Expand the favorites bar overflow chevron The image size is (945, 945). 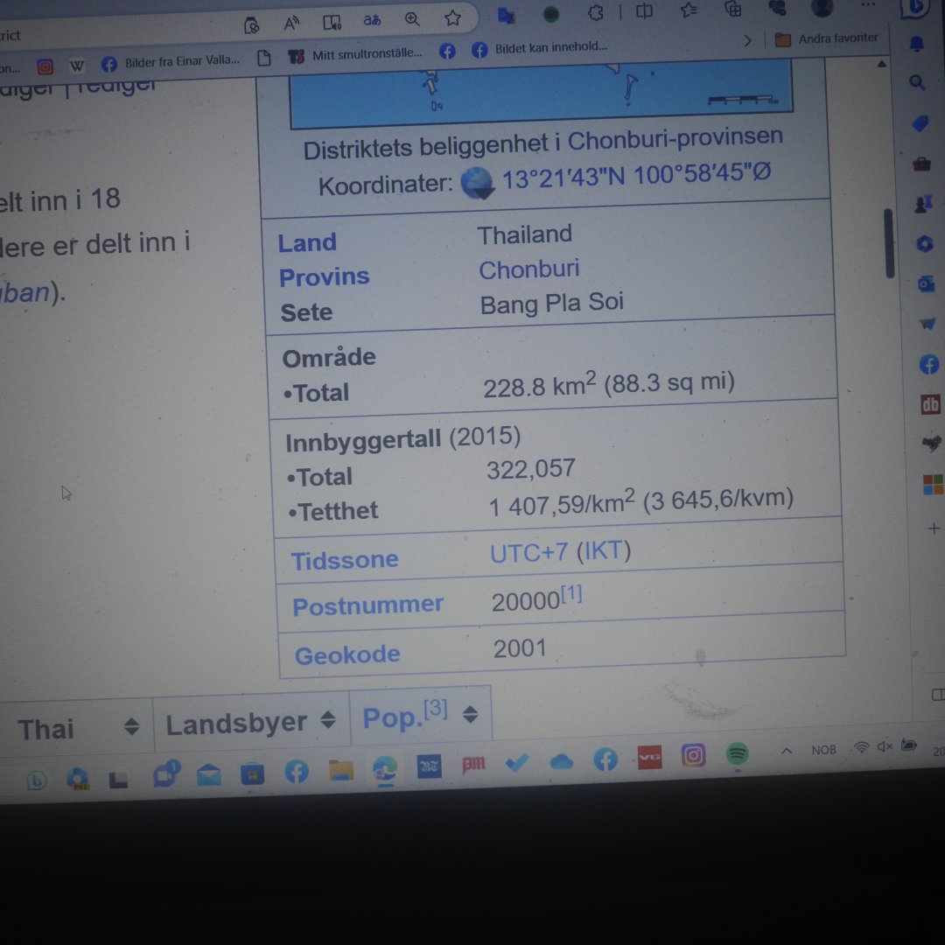[x=747, y=40]
